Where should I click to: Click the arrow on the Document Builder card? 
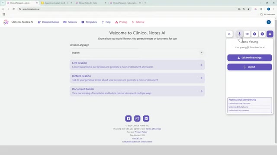(x=201, y=91)
